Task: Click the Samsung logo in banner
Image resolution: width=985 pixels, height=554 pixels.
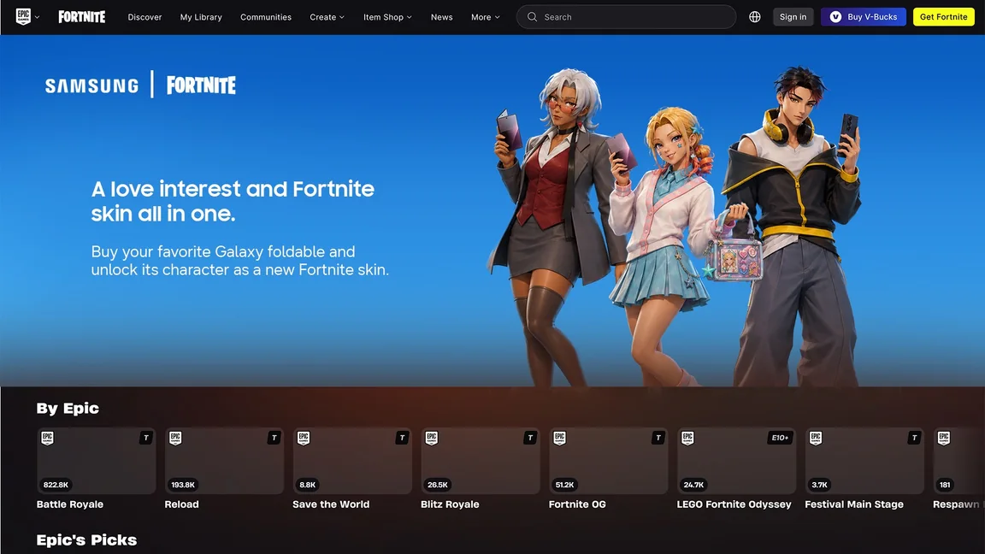Action: point(91,85)
